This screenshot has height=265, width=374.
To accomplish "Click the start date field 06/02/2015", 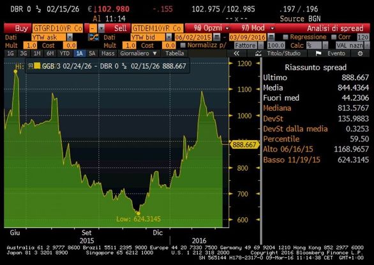I will tap(193, 37).
